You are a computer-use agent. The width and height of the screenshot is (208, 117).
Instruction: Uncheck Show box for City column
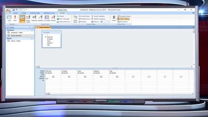click(117, 77)
